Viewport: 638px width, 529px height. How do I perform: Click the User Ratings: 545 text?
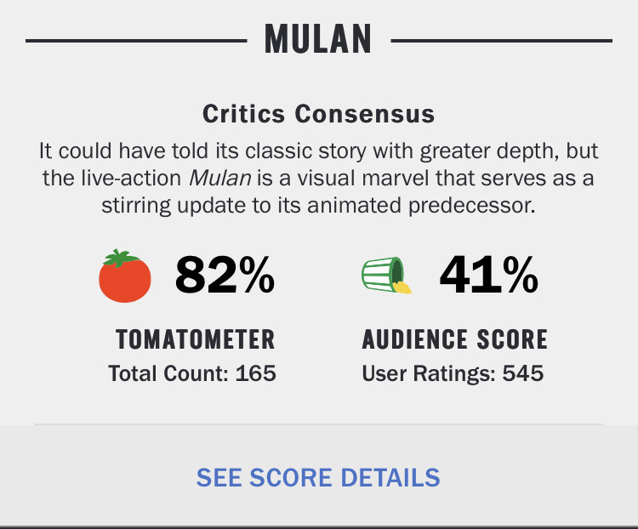[x=453, y=373]
